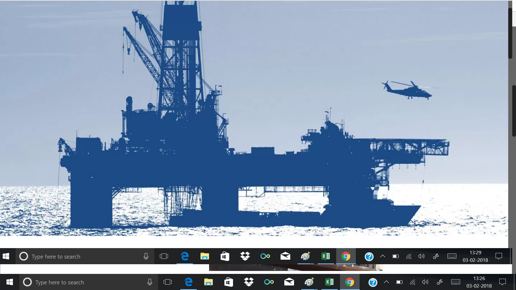Open Task View in the 13:26 taskbar

(167, 282)
